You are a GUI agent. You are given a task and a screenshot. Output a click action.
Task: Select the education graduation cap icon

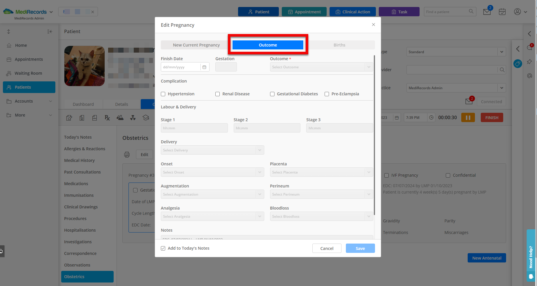click(146, 118)
